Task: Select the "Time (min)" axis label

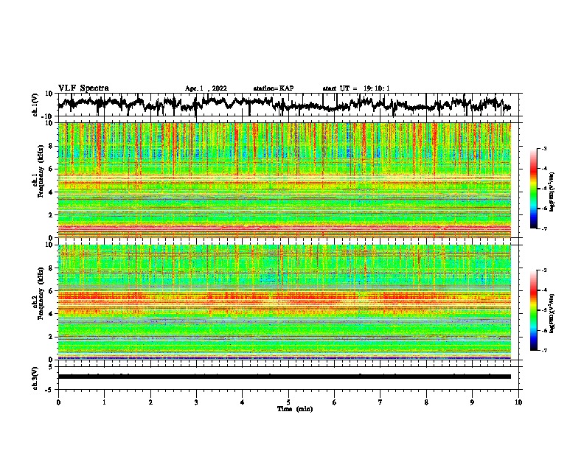Action: pos(295,409)
